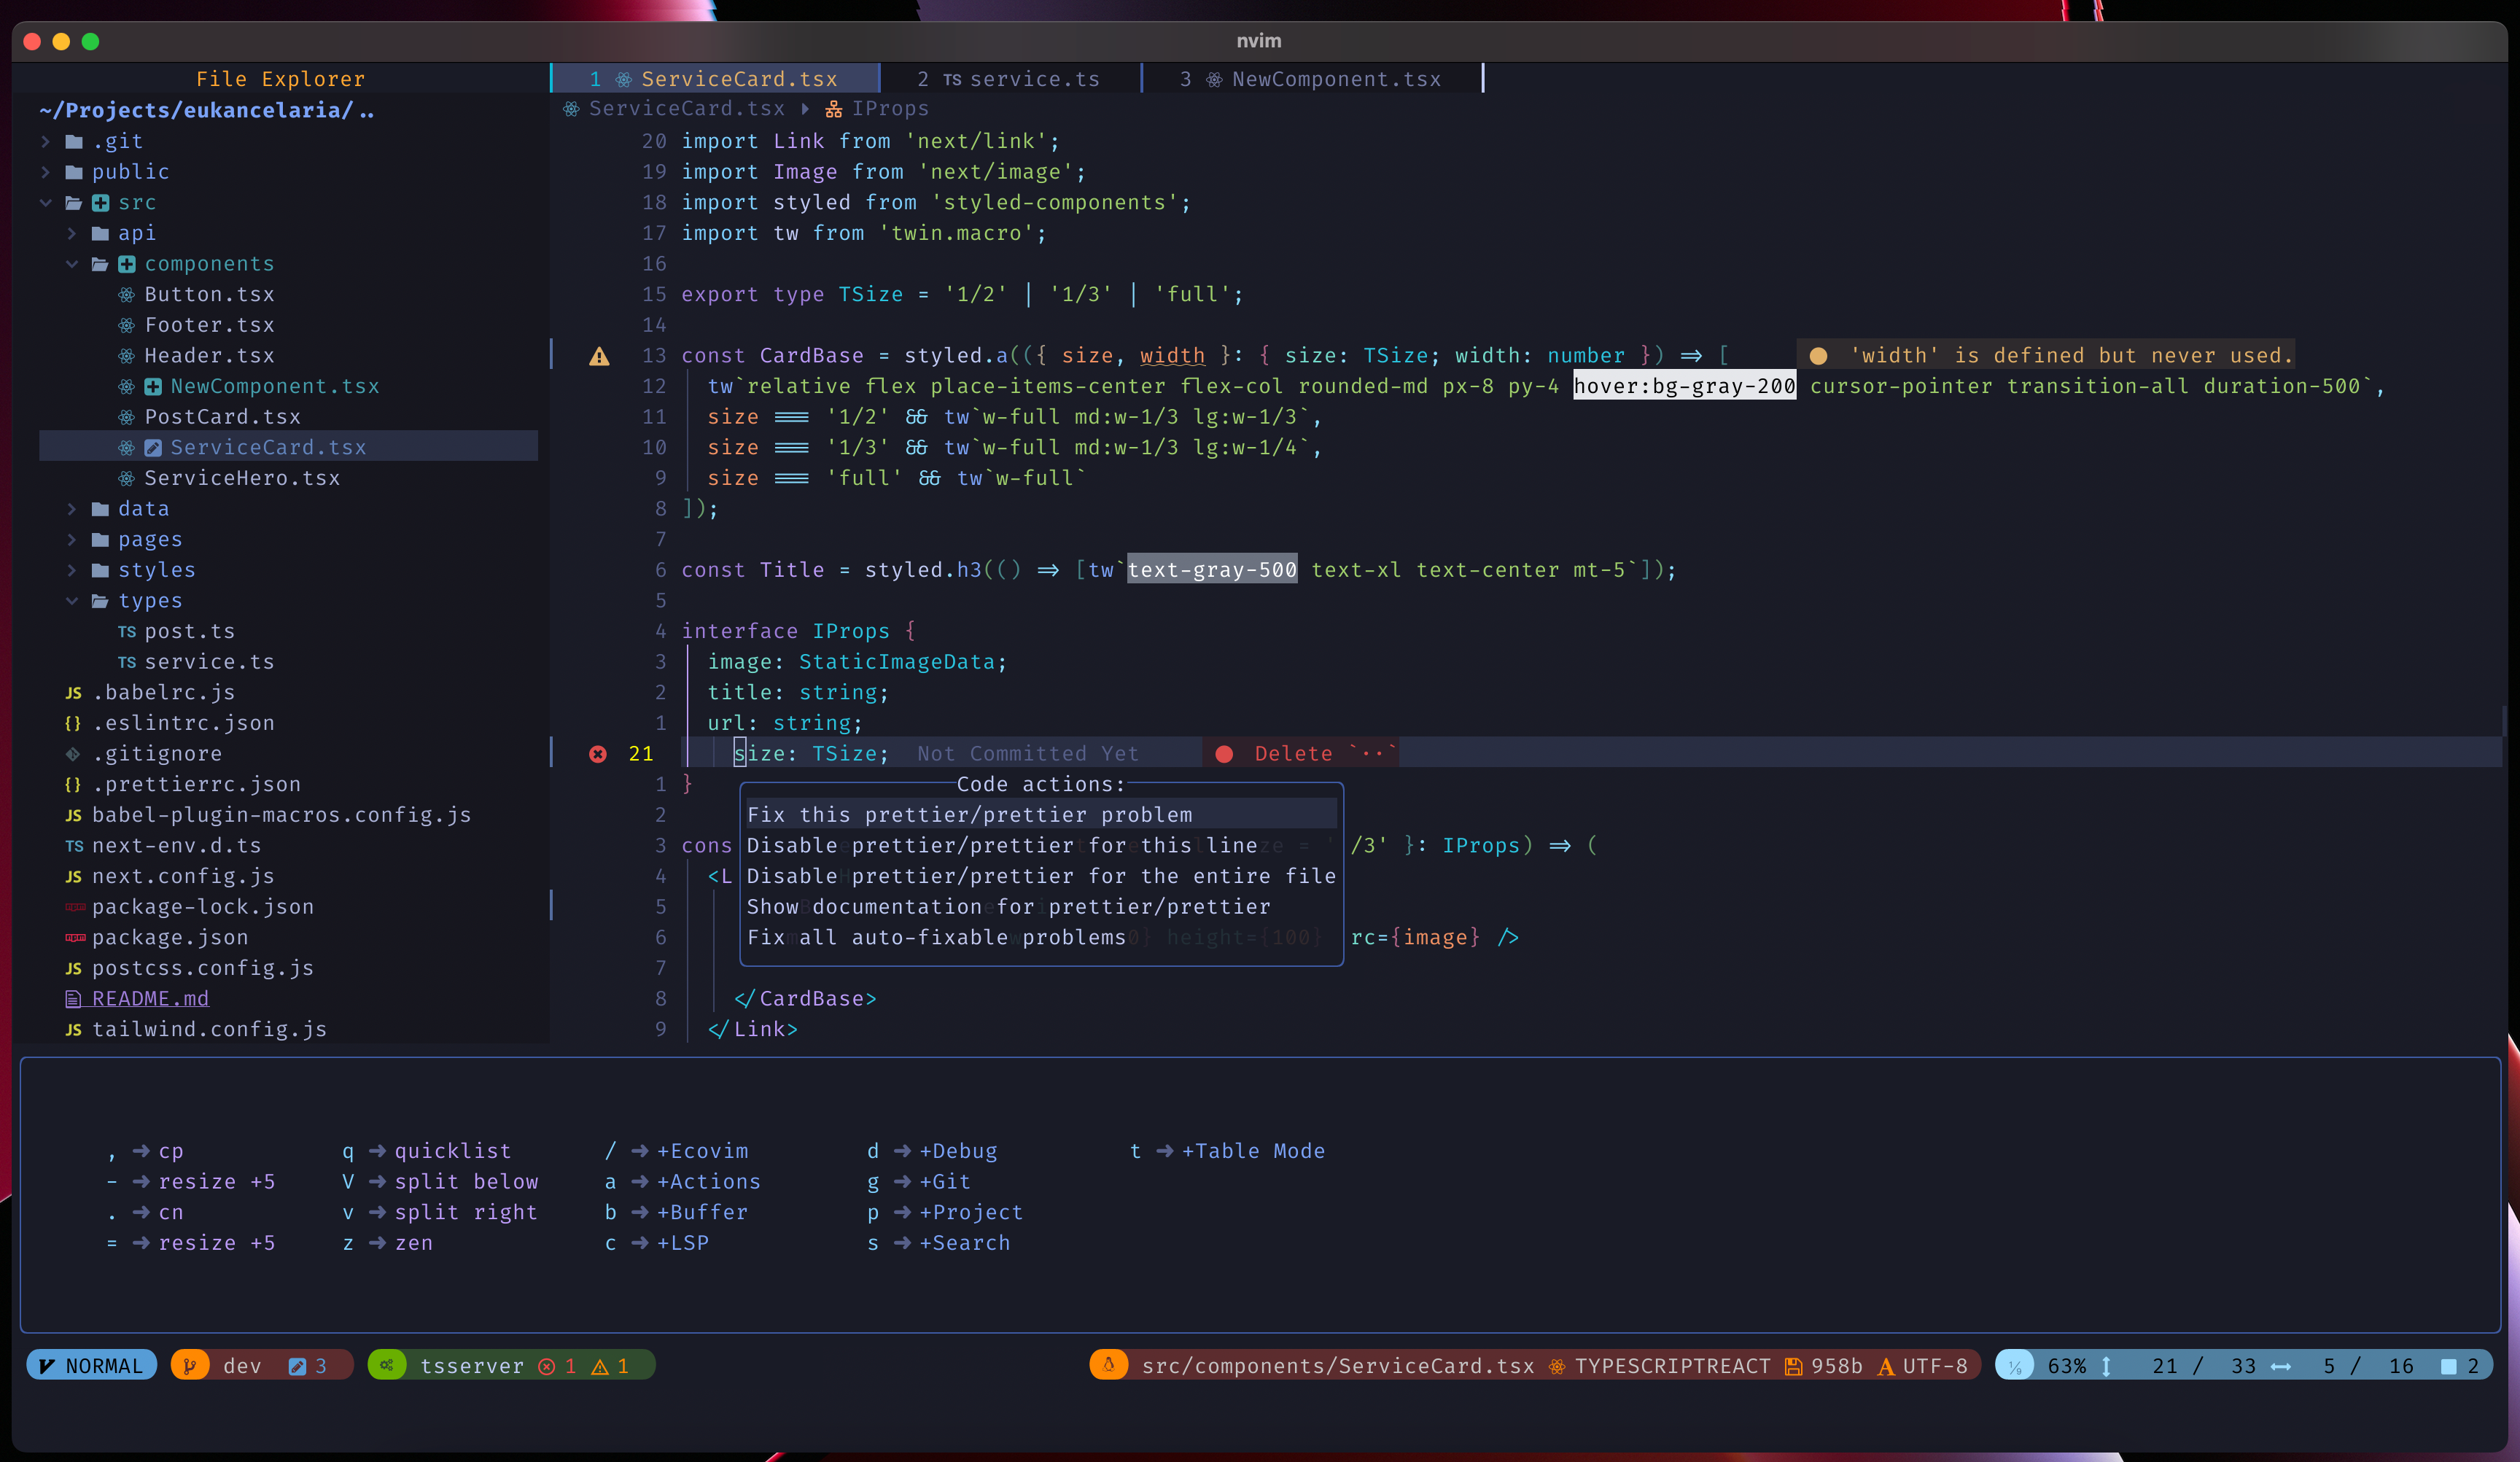This screenshot has height=1462, width=2520.
Task: Click the npm icon beside package.json
Action: click(x=75, y=938)
